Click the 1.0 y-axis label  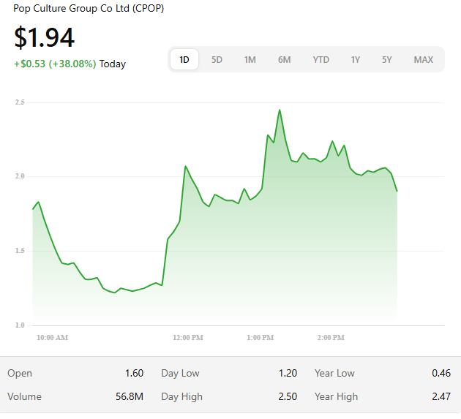tap(20, 325)
